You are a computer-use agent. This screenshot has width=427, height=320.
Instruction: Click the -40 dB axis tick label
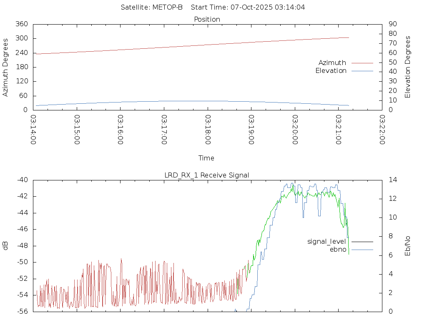coord(22,180)
